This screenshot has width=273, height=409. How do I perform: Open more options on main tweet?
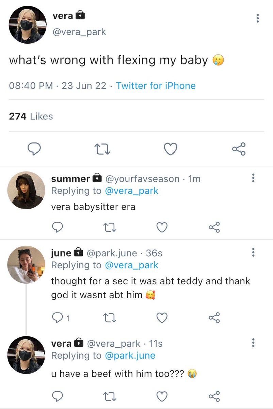(x=258, y=18)
